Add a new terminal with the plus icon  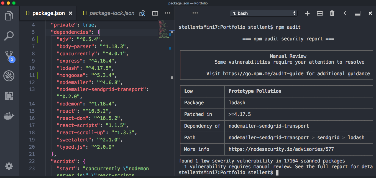click(307, 13)
